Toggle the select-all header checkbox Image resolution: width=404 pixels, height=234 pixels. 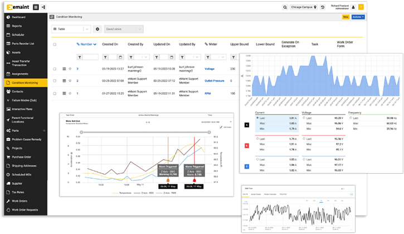[x=55, y=45]
